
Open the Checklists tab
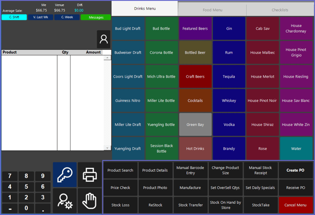pyautogui.click(x=280, y=9)
